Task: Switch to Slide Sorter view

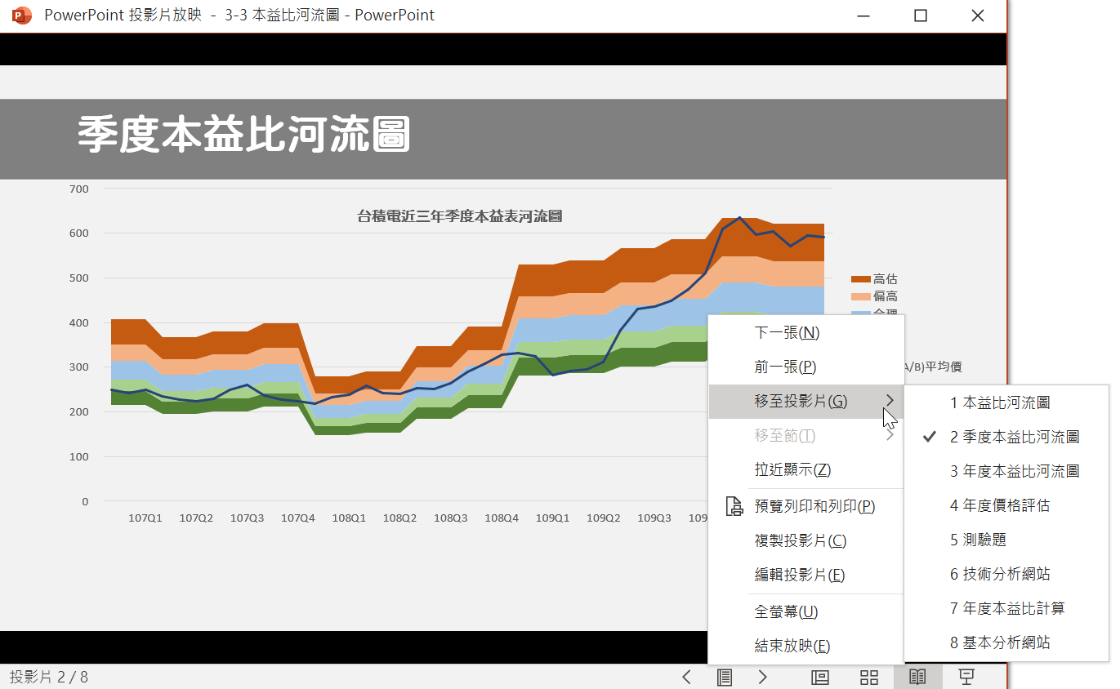Action: coord(869,677)
